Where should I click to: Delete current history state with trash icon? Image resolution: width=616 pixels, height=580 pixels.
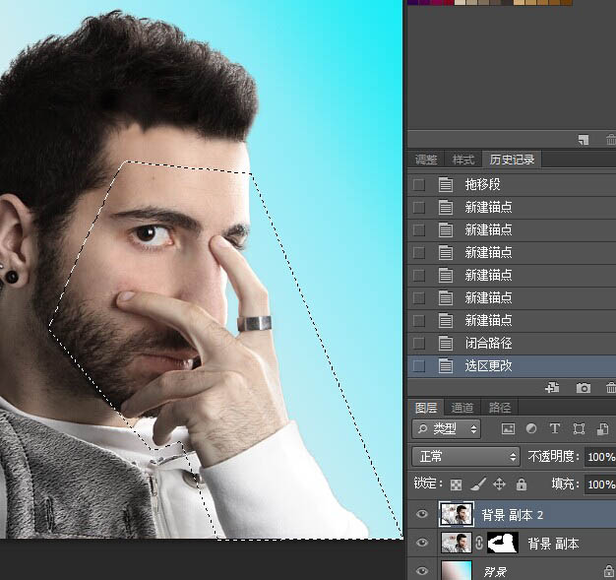point(611,388)
